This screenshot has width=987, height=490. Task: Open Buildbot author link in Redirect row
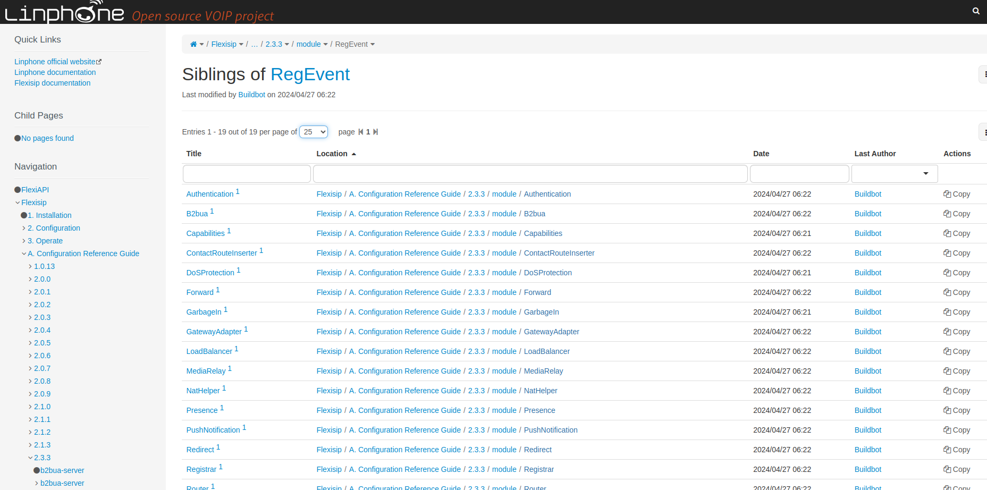[868, 450]
